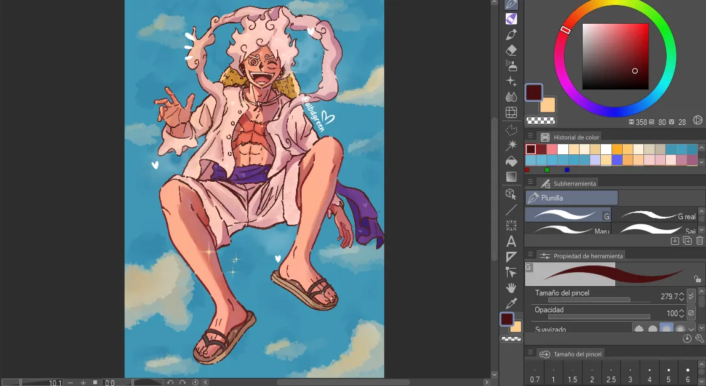
Task: Select the Hand move tool
Action: click(x=511, y=288)
